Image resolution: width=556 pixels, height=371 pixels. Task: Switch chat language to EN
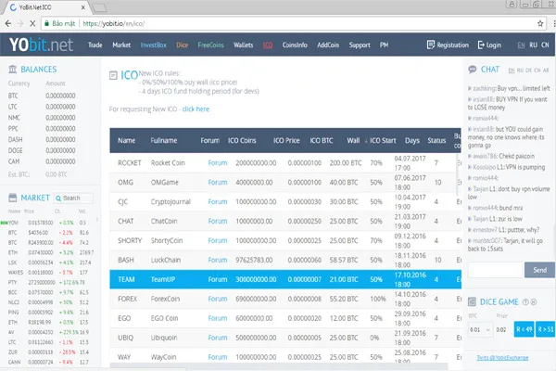pyautogui.click(x=512, y=70)
